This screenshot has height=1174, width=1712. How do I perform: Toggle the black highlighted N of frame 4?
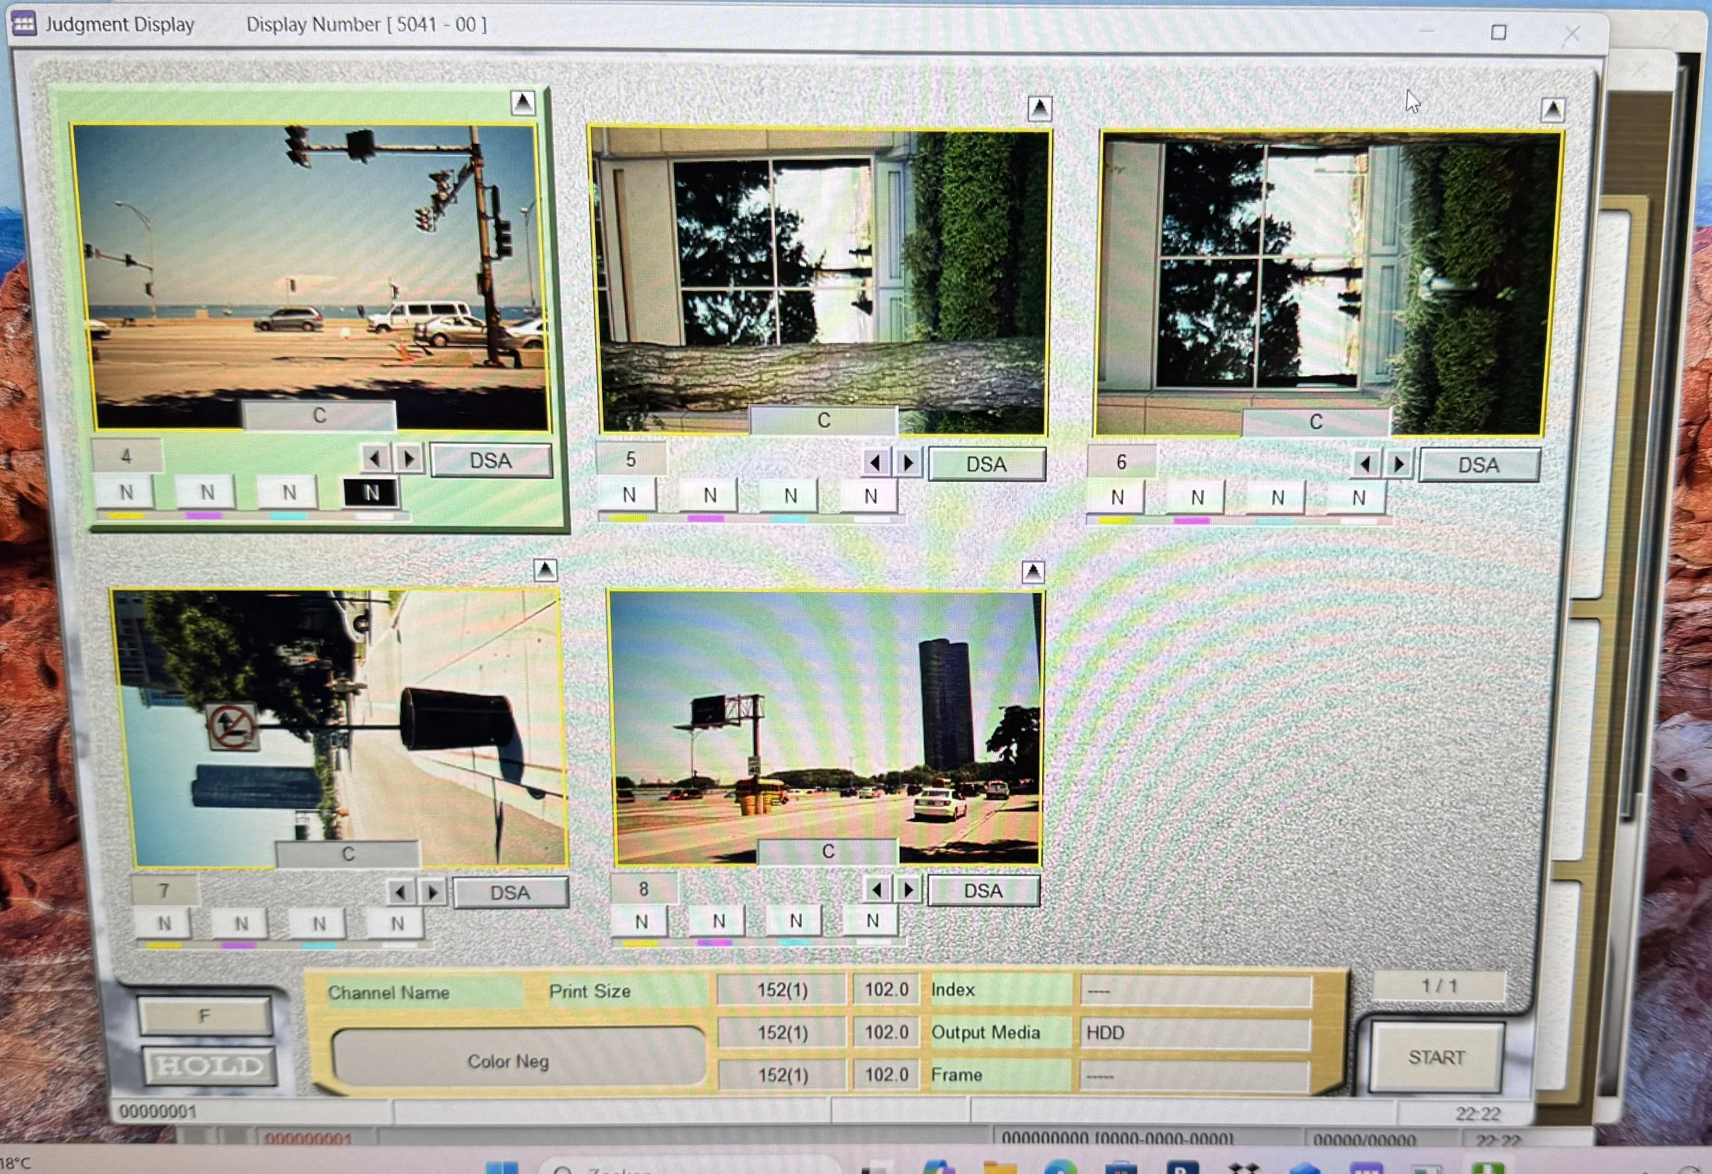371,493
